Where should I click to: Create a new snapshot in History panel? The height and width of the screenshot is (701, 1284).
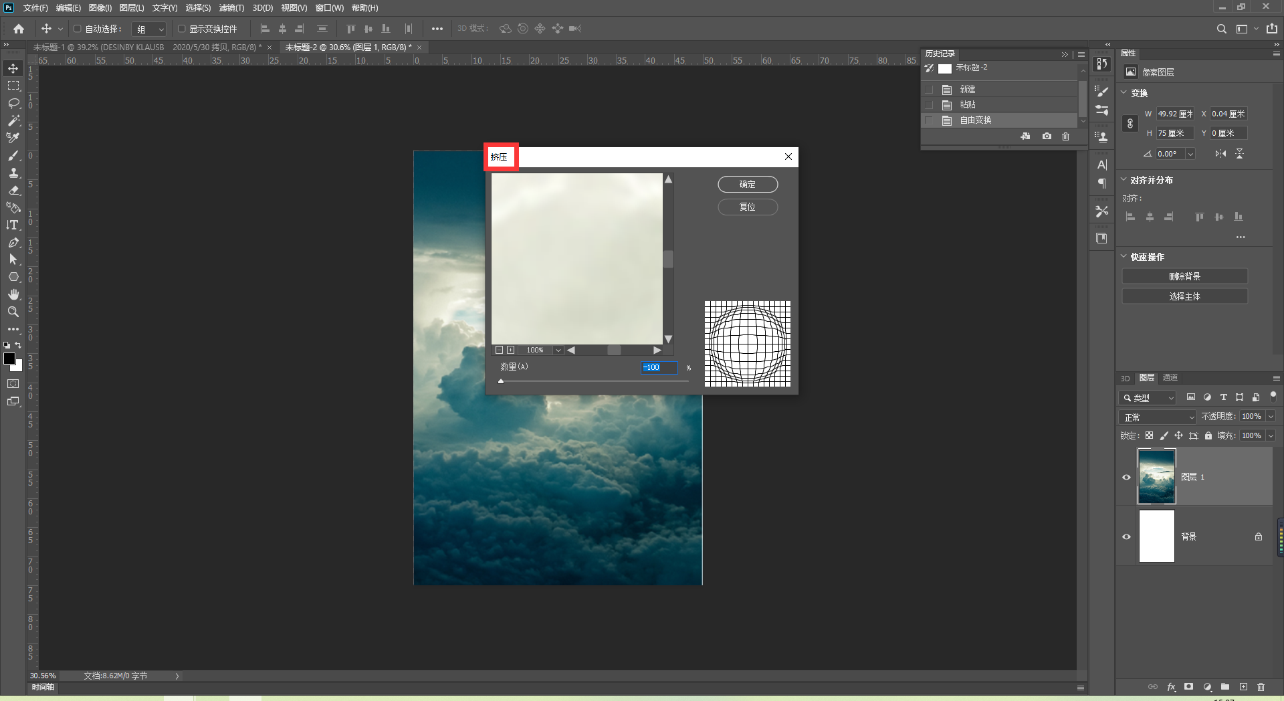[1047, 136]
